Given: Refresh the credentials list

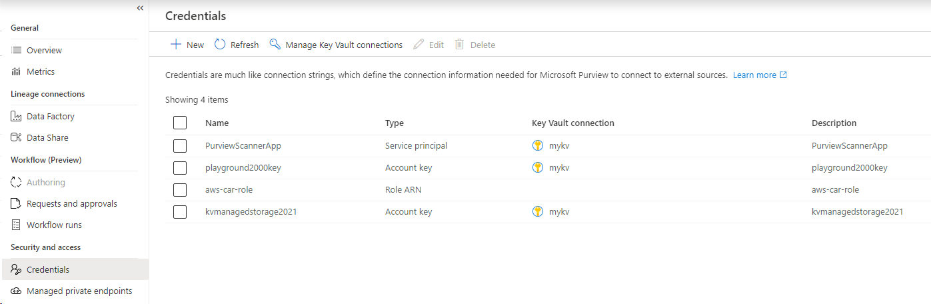Looking at the screenshot, I should [x=237, y=45].
